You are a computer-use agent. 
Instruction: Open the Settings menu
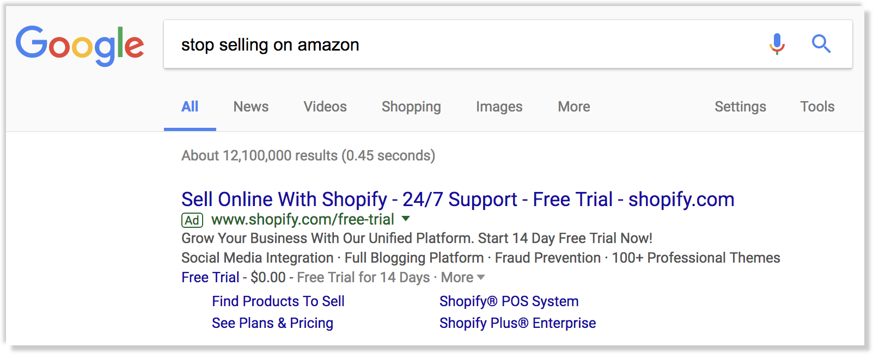740,107
